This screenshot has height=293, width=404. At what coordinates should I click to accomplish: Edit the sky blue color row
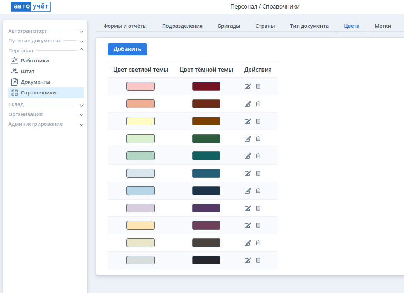point(248,191)
